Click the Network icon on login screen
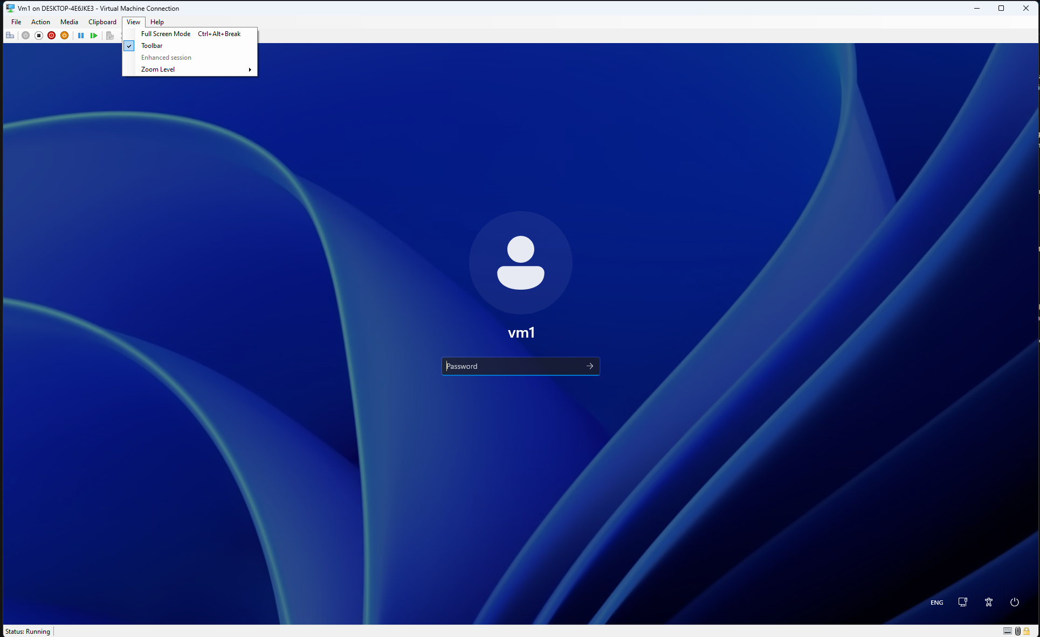Image resolution: width=1040 pixels, height=637 pixels. click(x=962, y=602)
